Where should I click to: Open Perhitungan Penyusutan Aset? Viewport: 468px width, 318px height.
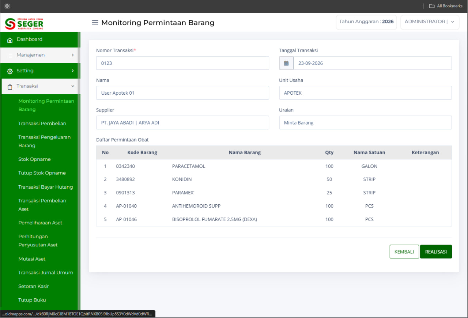tap(38, 241)
